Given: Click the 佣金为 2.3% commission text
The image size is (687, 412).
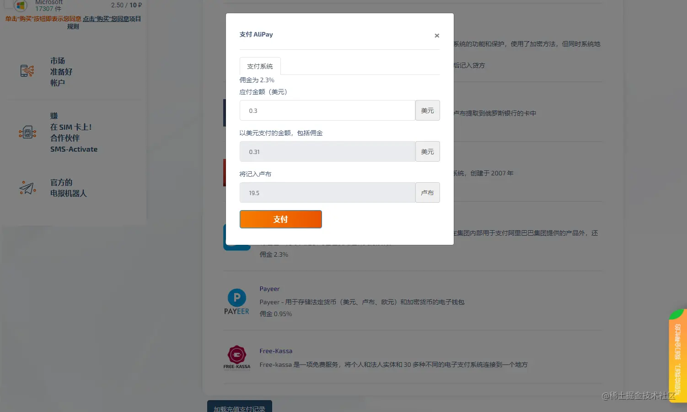Looking at the screenshot, I should pyautogui.click(x=257, y=80).
